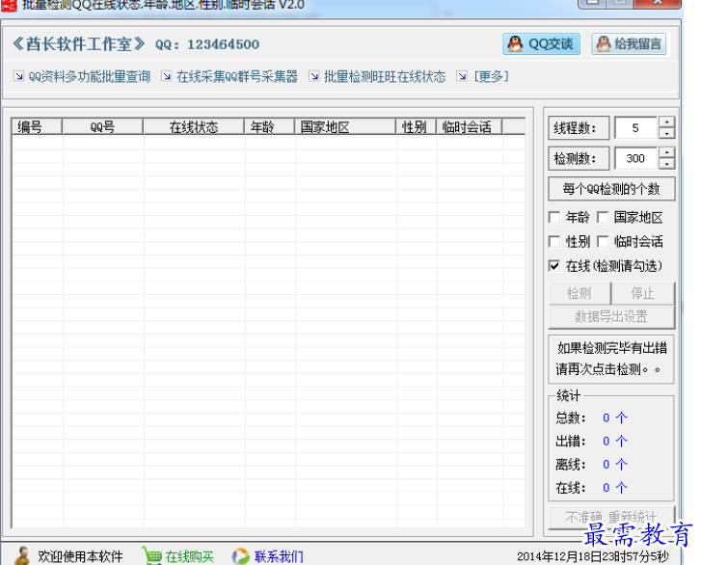Increase 线程数 with up arrow
This screenshot has width=701, height=565.
click(x=666, y=122)
